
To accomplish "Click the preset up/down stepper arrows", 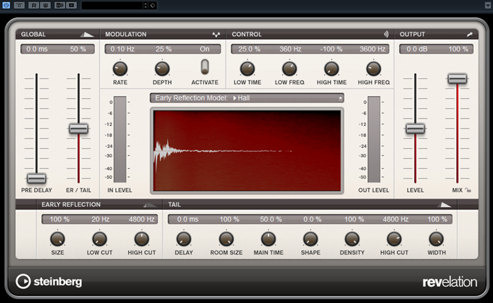I will (145, 5).
